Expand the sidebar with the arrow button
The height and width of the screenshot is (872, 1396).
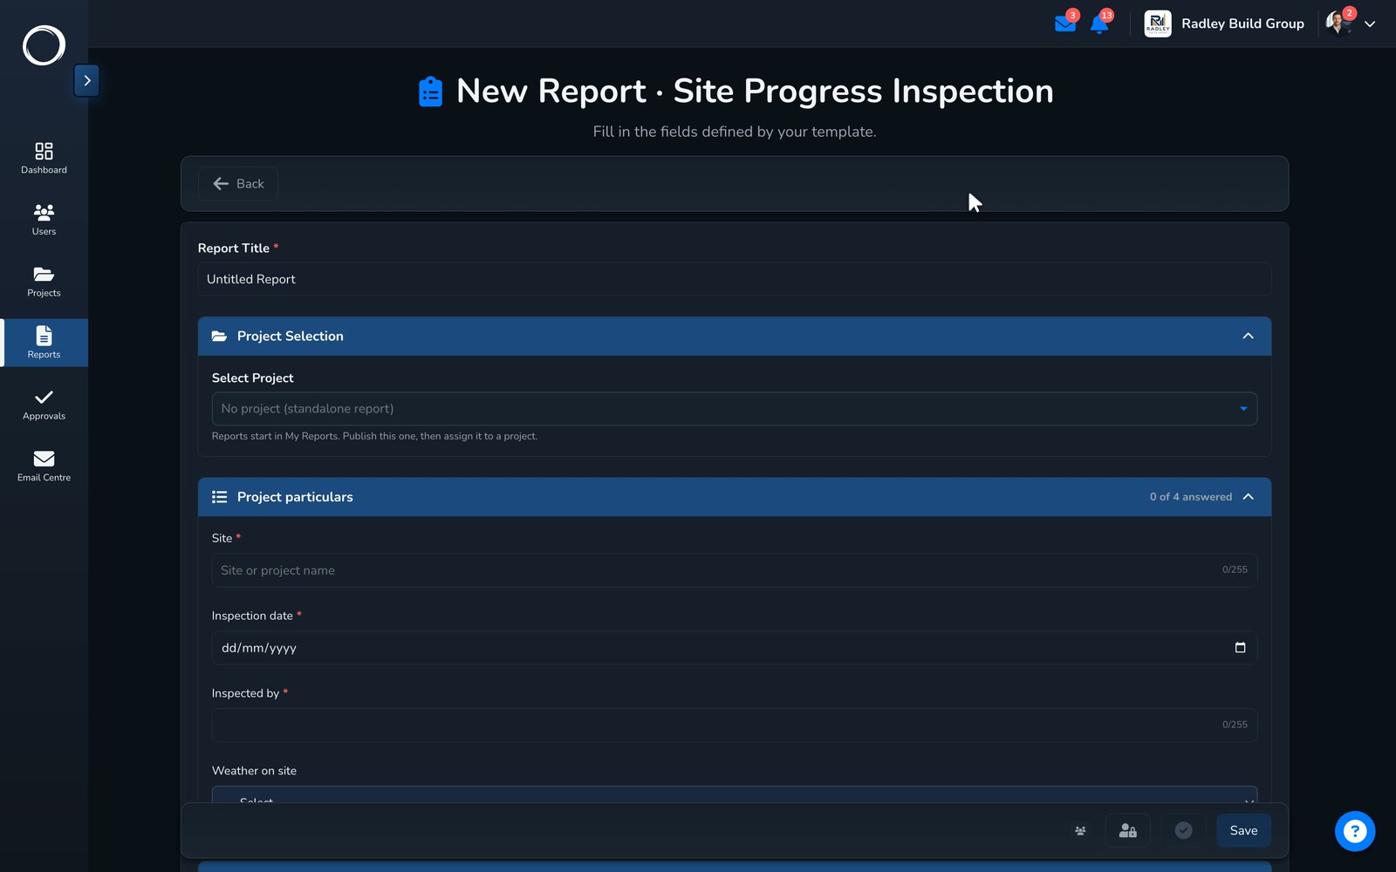pos(86,80)
